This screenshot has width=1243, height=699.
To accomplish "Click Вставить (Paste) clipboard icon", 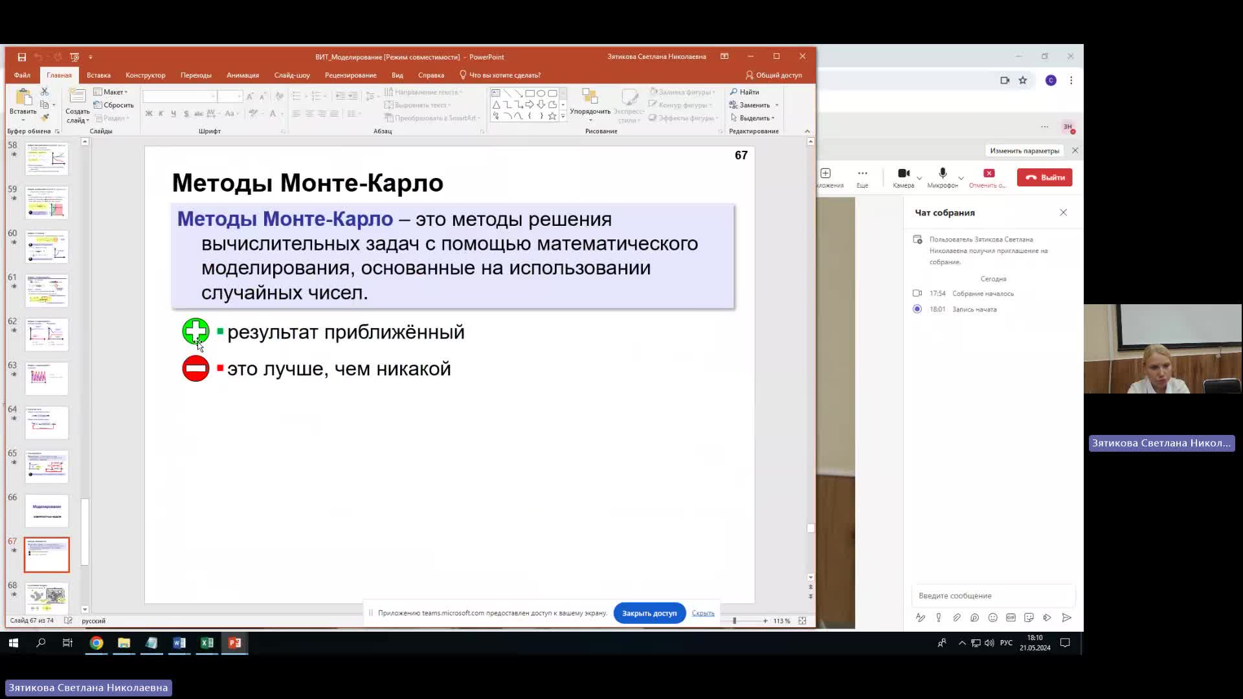I will 23,98.
